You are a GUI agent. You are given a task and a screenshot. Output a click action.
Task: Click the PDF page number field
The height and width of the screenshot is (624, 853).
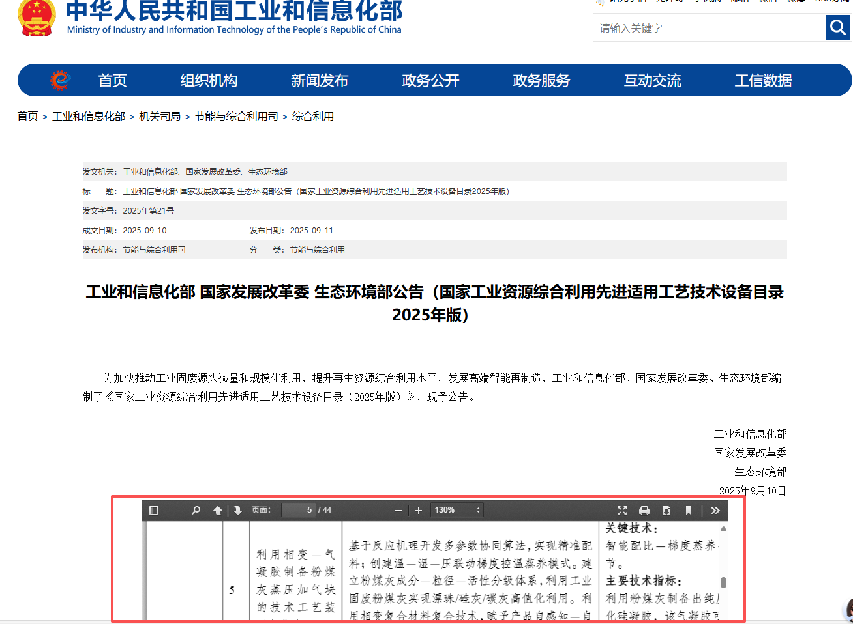pos(299,510)
